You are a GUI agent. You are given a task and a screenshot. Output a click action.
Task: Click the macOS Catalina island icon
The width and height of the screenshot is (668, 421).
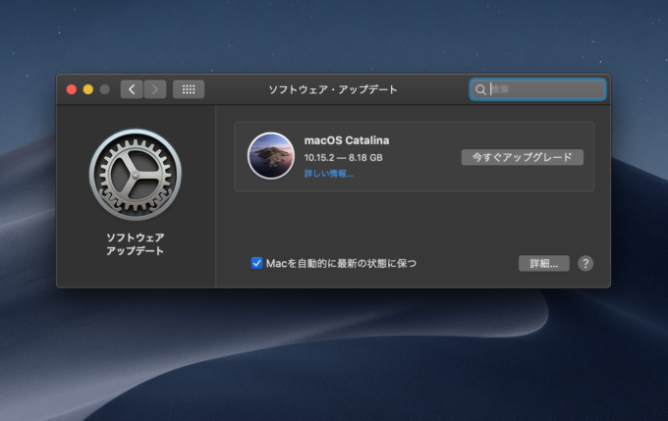coord(271,156)
